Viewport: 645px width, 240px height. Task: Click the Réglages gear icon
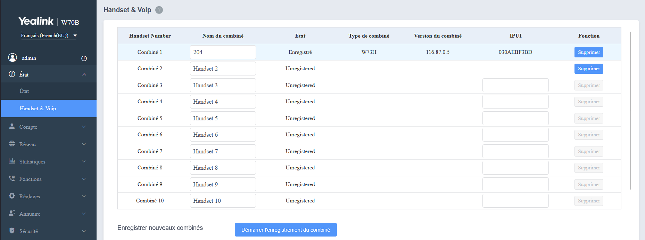pos(12,196)
